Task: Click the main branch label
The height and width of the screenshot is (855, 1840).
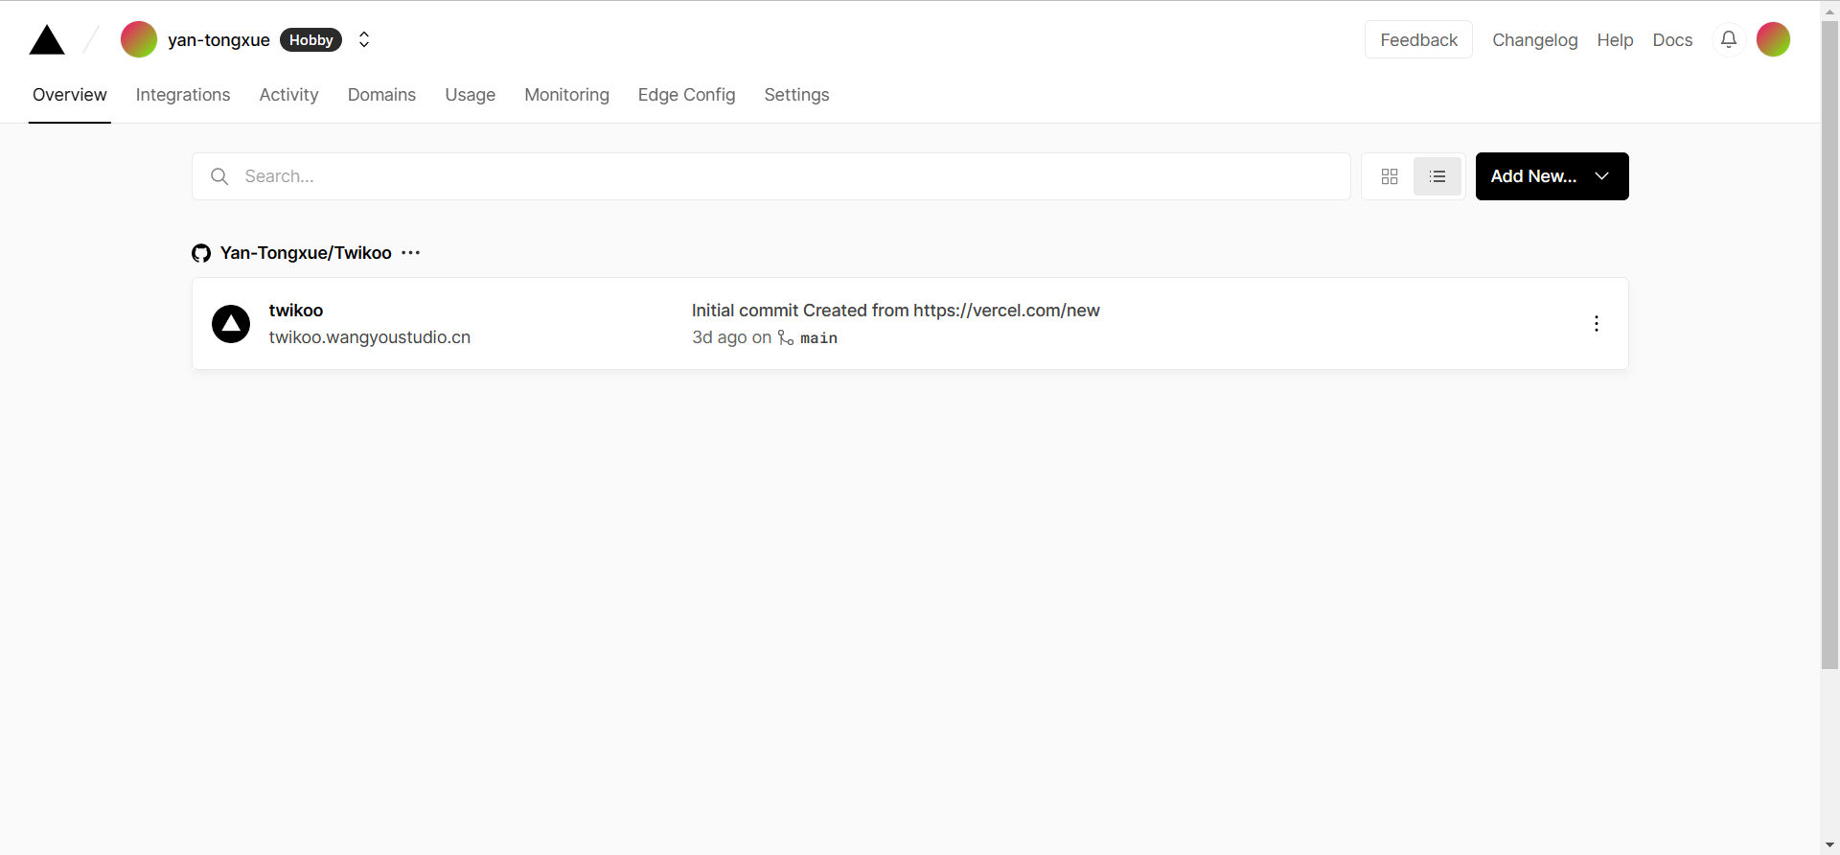Action: click(x=818, y=338)
